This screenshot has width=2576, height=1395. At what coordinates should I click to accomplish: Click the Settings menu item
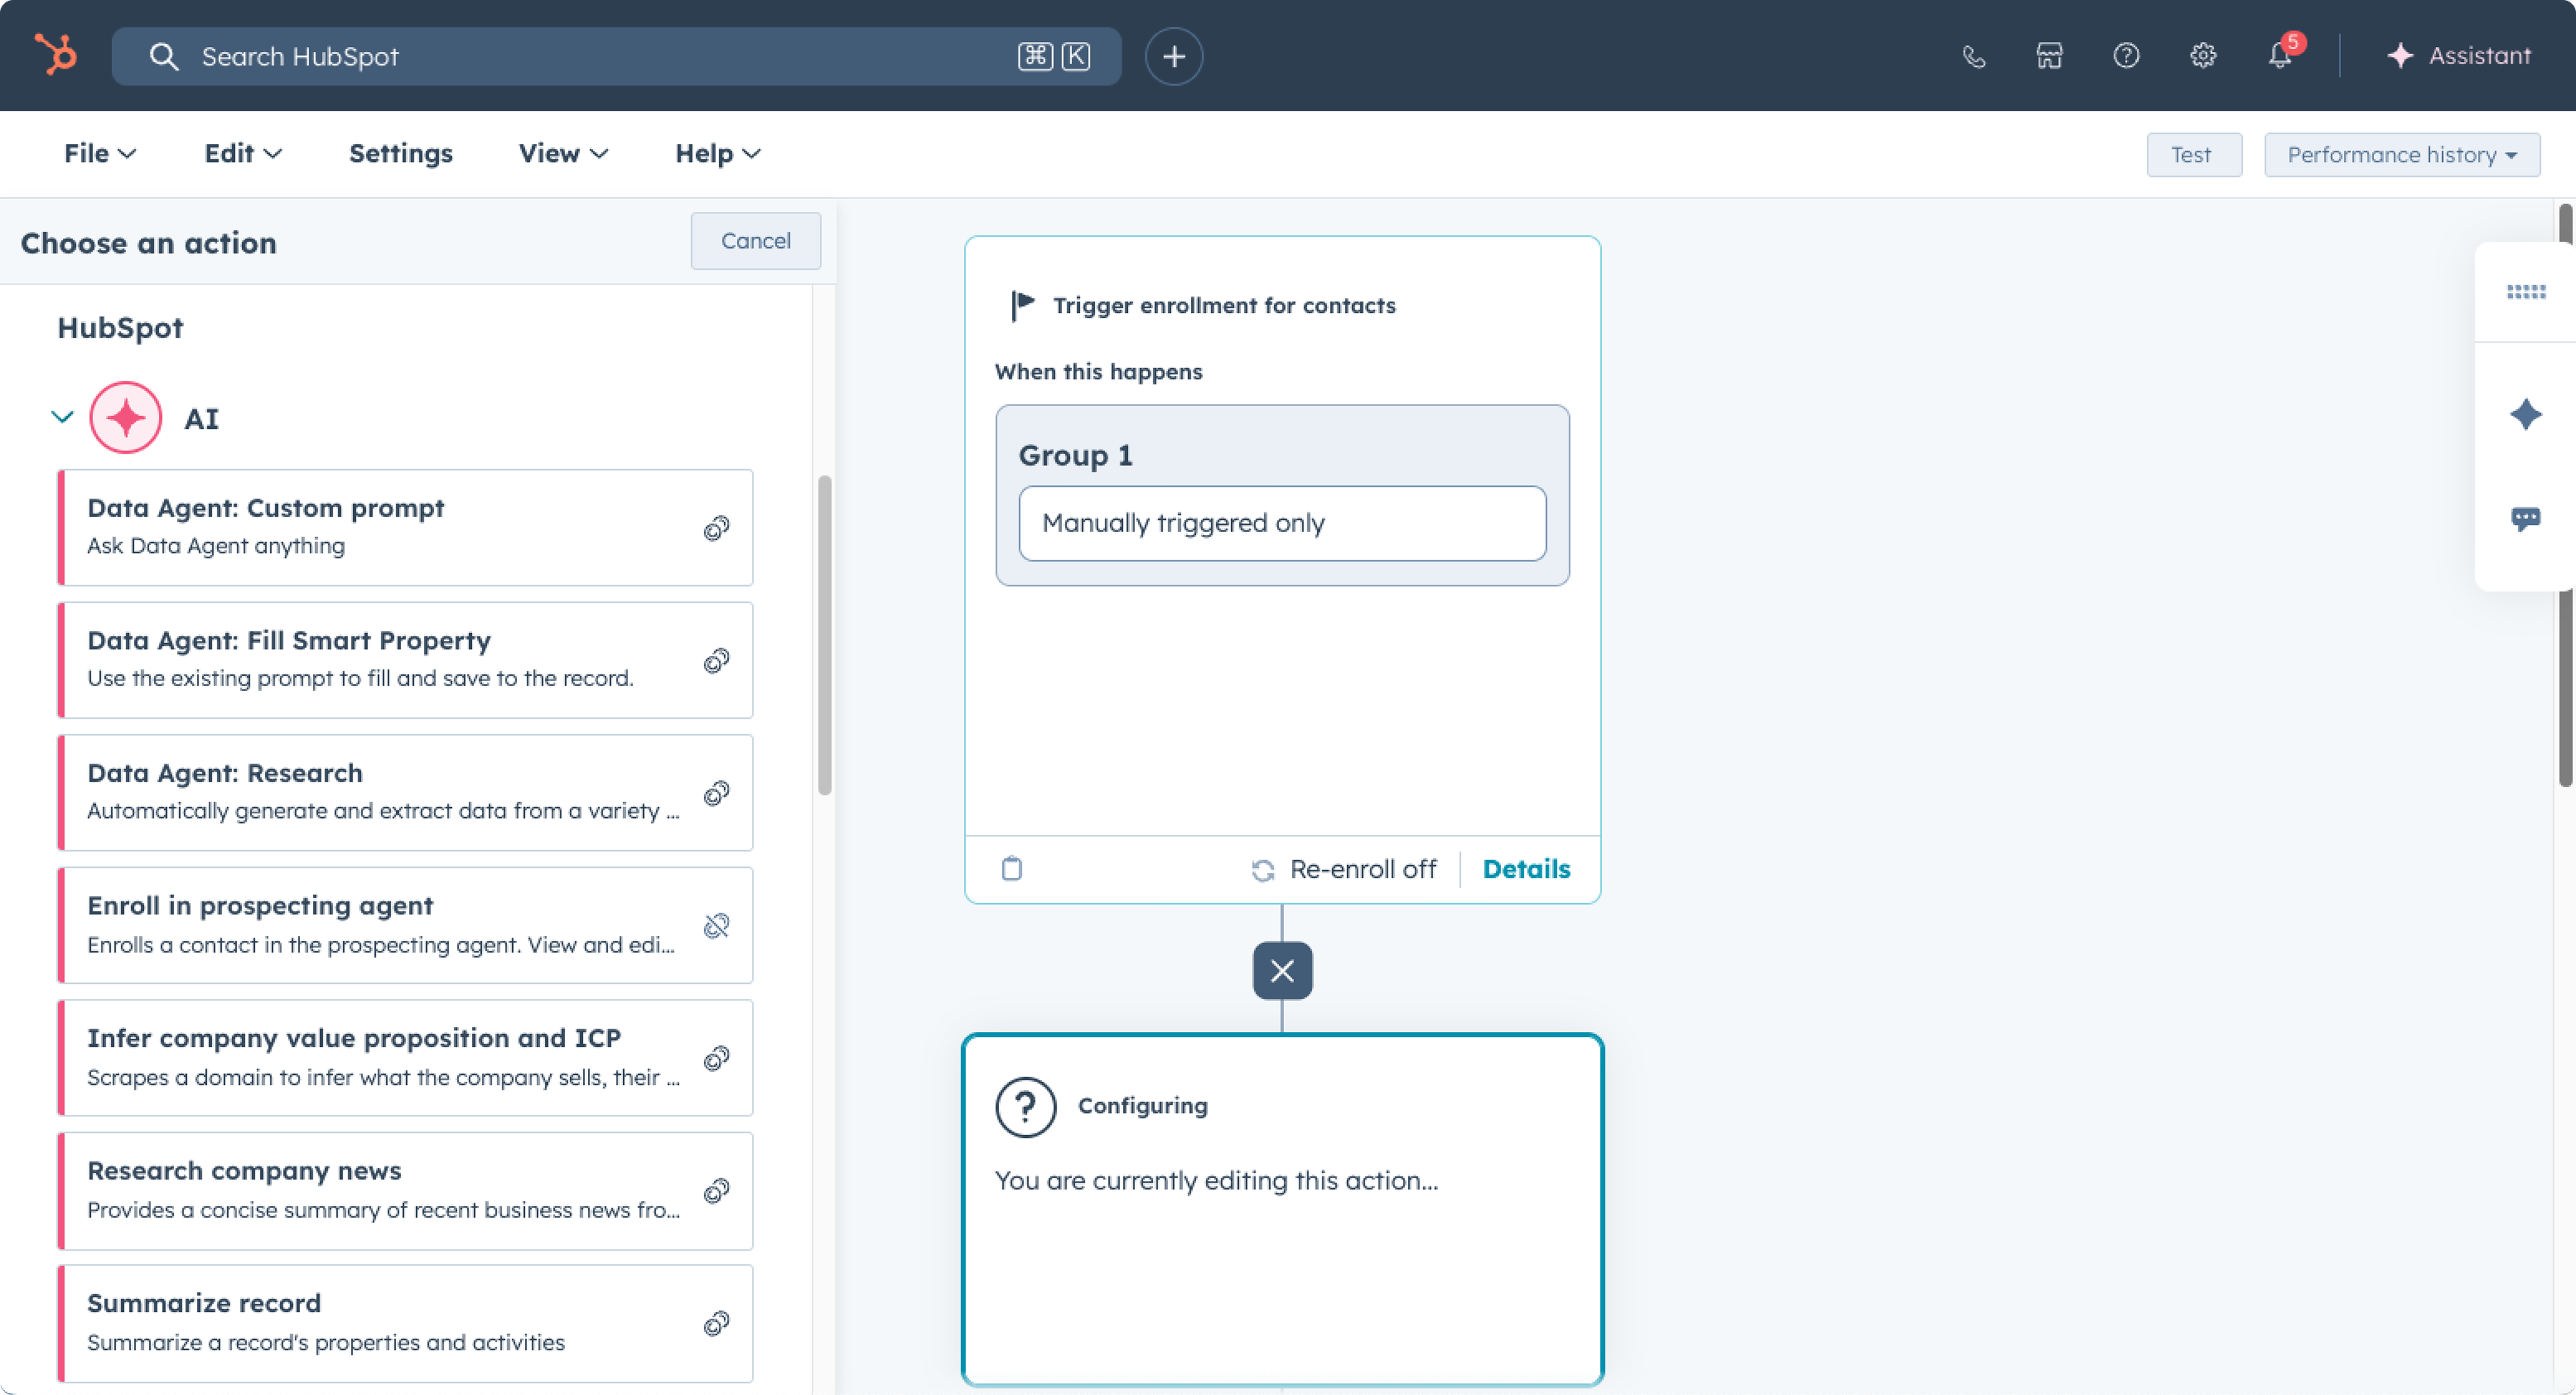[x=400, y=153]
